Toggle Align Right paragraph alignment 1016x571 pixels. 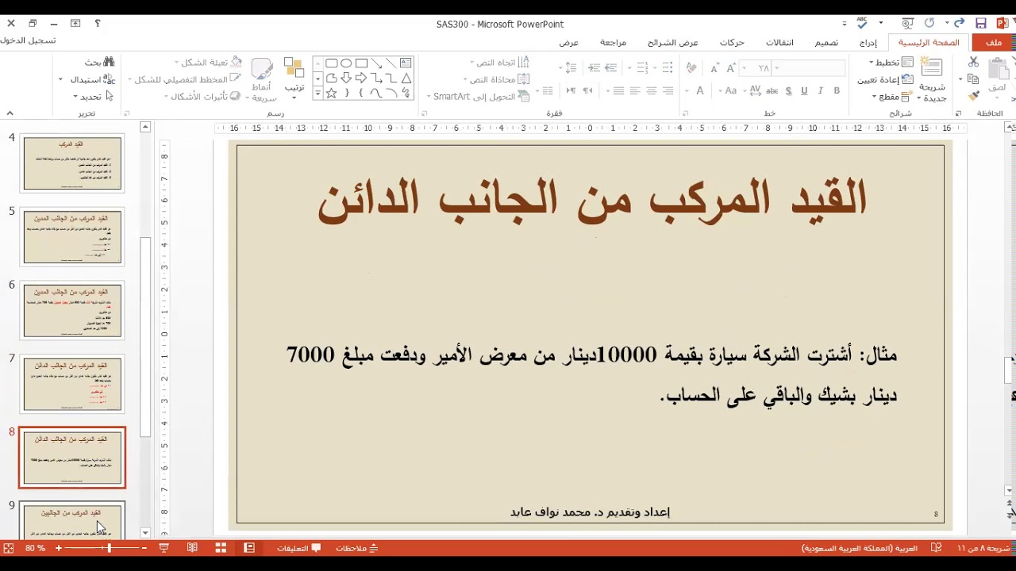[668, 91]
